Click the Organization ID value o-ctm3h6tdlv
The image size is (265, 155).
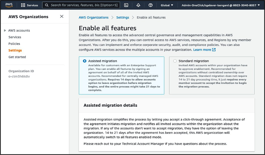click(x=19, y=77)
